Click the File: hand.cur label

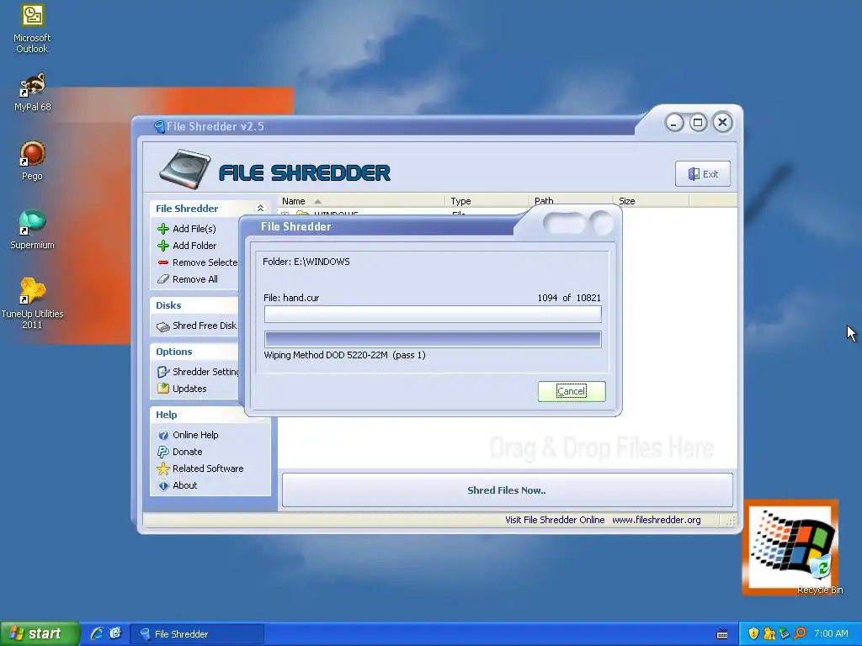[291, 298]
